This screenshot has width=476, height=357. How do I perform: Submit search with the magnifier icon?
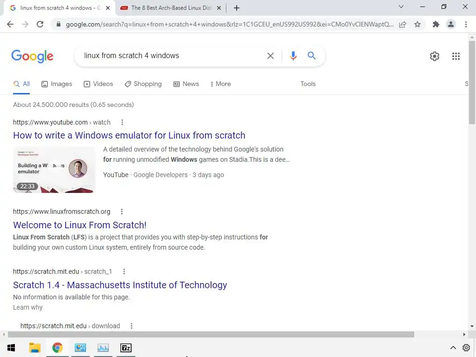[311, 56]
